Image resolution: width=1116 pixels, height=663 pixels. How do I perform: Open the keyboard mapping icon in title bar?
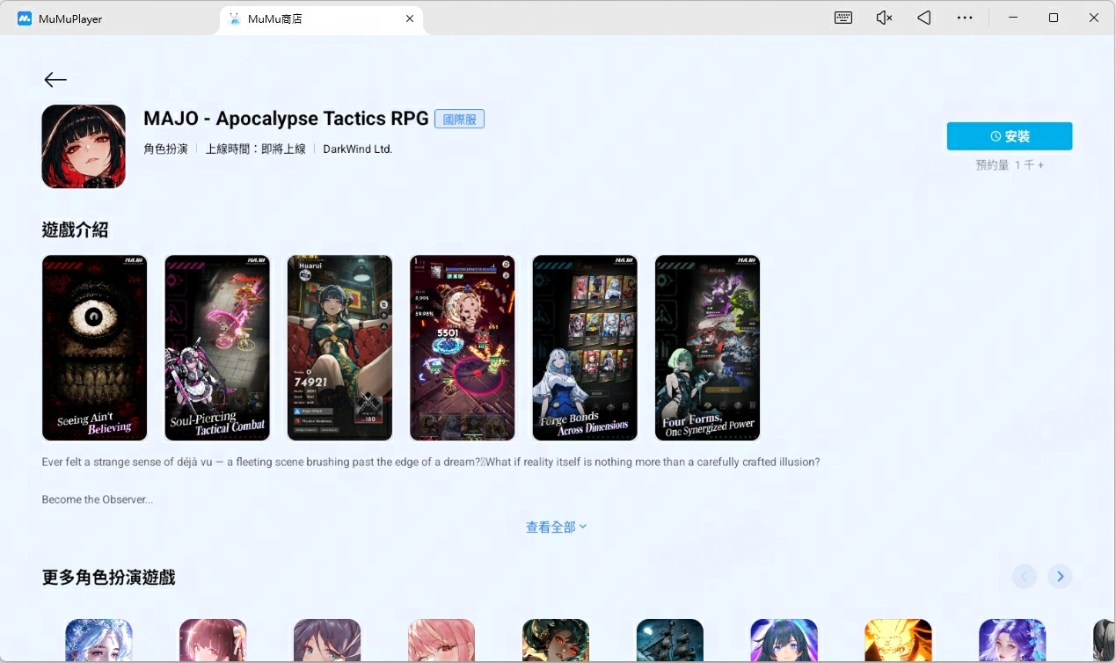[x=843, y=18]
